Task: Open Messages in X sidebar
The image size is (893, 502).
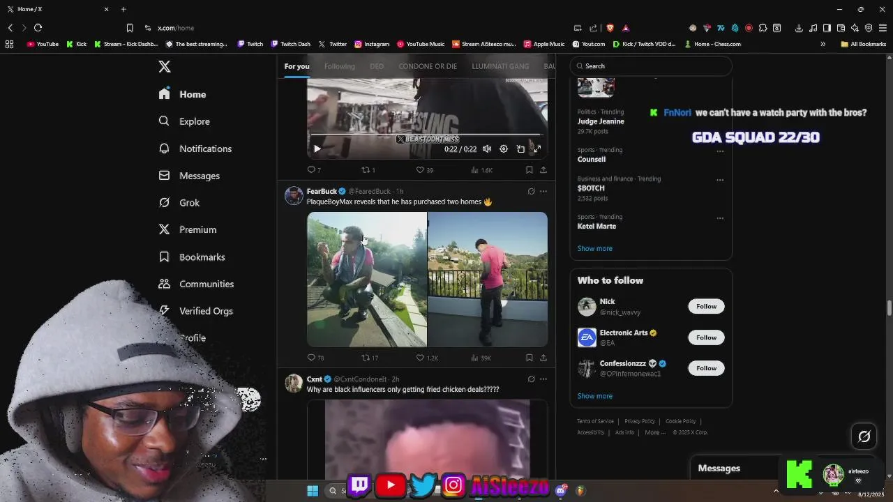Action: point(189,176)
